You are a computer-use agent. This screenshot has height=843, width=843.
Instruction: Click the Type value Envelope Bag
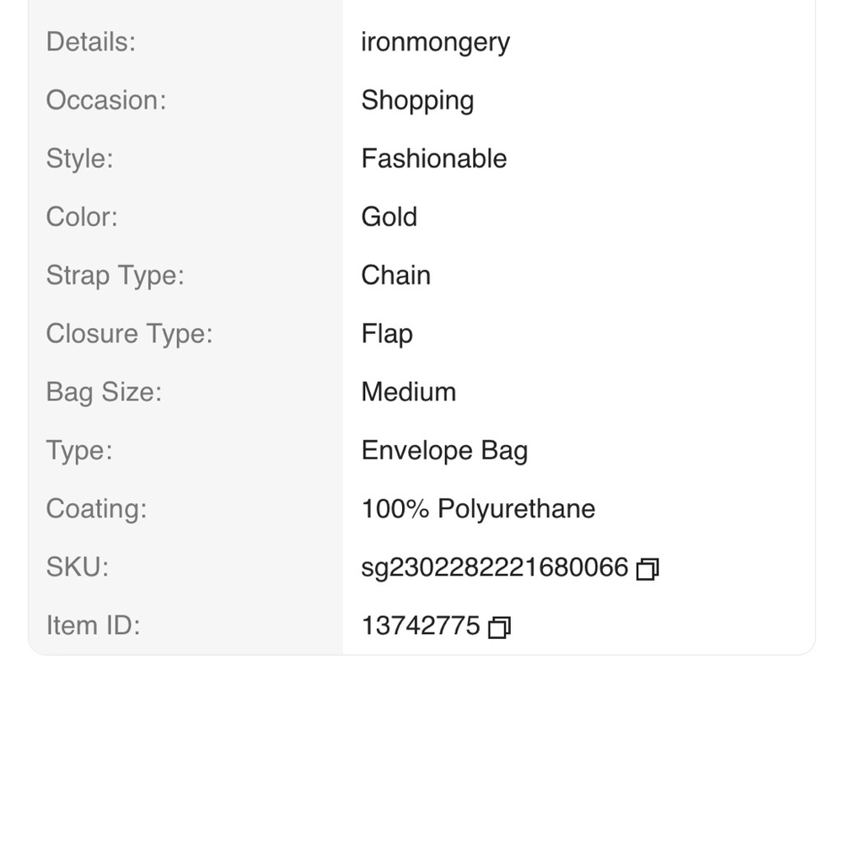click(x=444, y=451)
